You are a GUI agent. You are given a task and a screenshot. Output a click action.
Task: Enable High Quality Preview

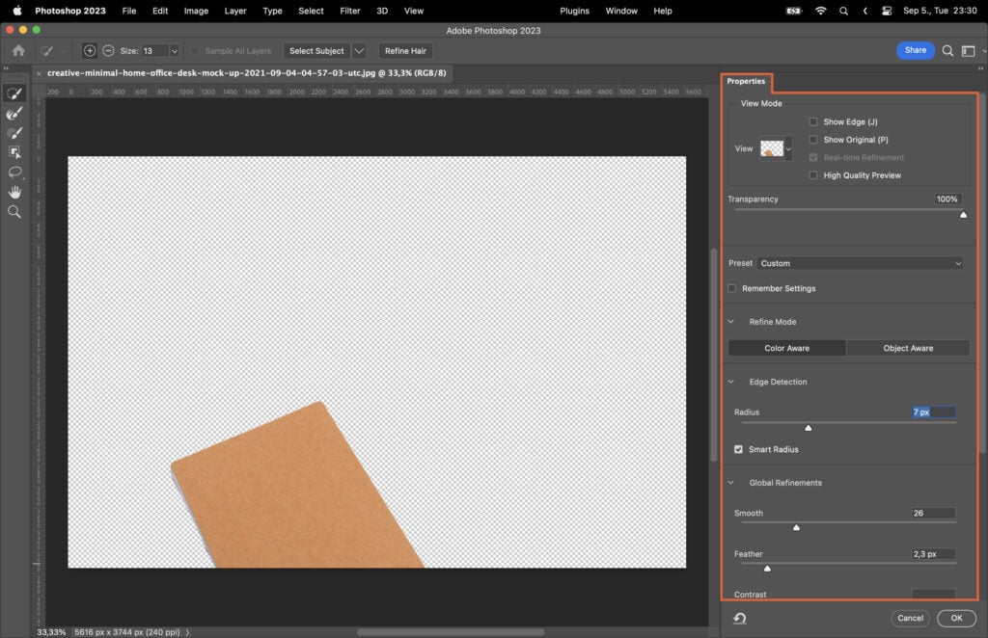813,174
